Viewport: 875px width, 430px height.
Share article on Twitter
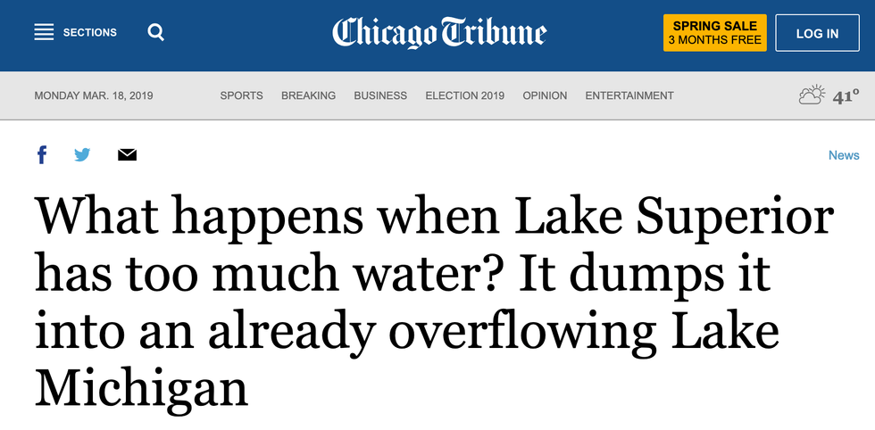(x=82, y=155)
